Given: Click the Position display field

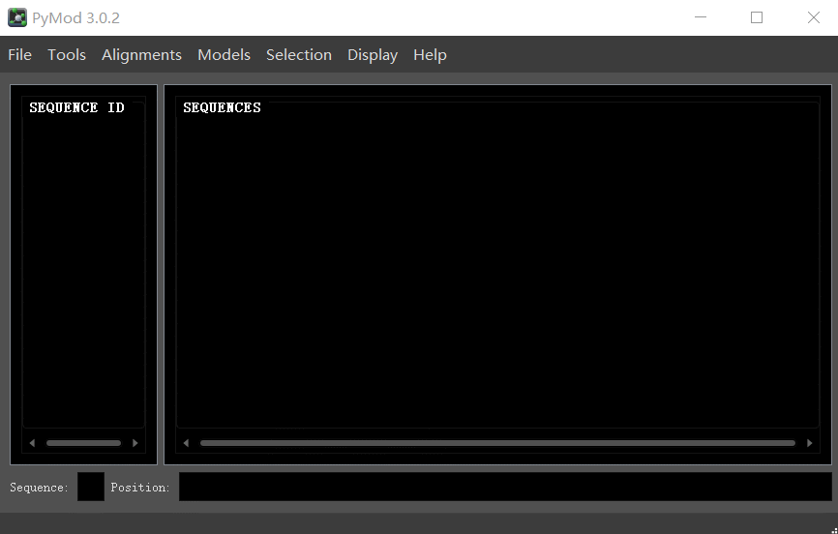Looking at the screenshot, I should pyautogui.click(x=505, y=487).
